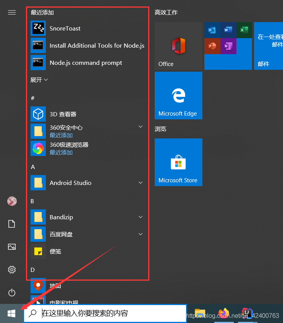
Task: Expand the 百度网盘 folder chevron
Action: coord(141,234)
